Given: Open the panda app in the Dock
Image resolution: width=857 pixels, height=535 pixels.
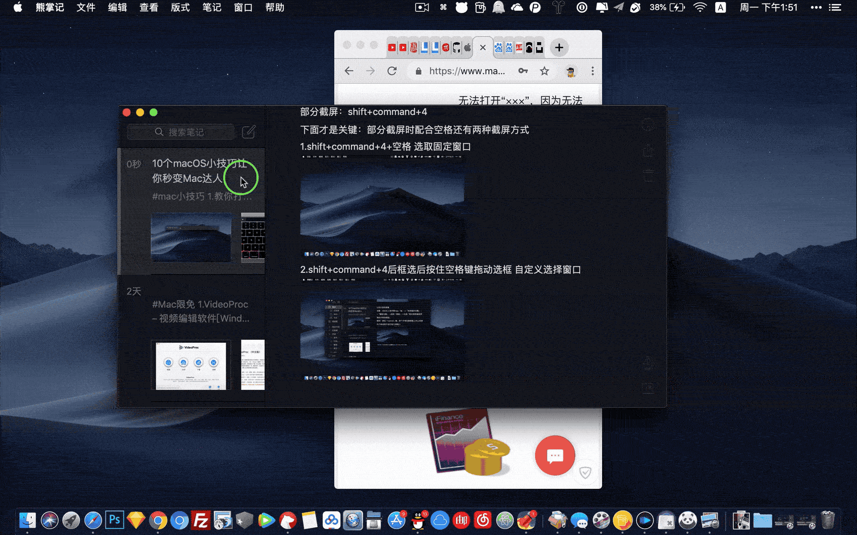Looking at the screenshot, I should [x=688, y=520].
